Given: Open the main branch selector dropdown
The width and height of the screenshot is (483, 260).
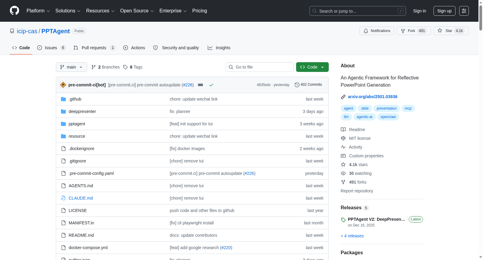Looking at the screenshot, I should tap(72, 67).
